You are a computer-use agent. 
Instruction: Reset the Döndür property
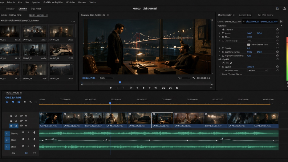277,48
